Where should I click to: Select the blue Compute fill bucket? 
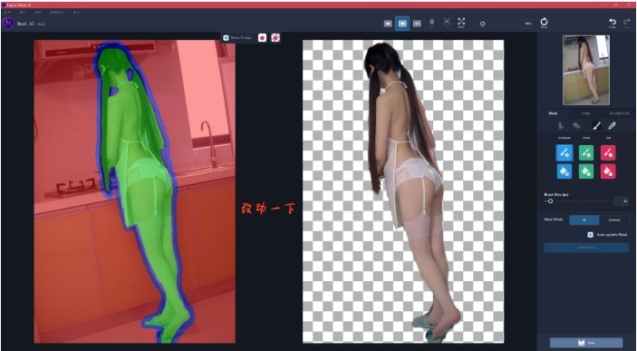(x=565, y=171)
